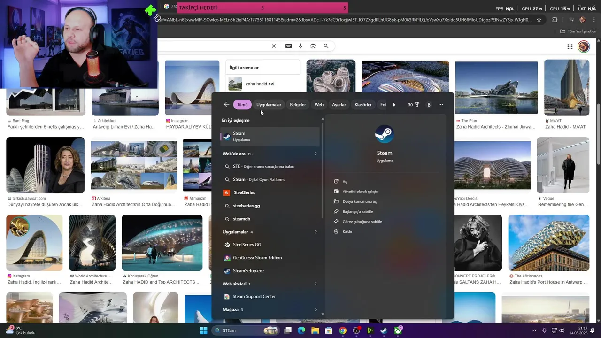Image resolution: width=601 pixels, height=338 pixels.
Task: Expand the Uygulamalar results section
Action: point(316,232)
